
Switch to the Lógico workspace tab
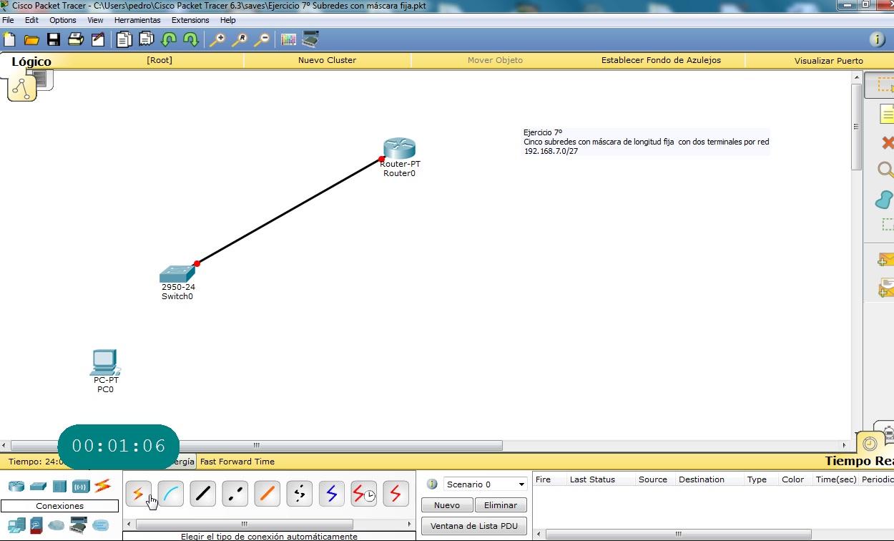(x=31, y=62)
